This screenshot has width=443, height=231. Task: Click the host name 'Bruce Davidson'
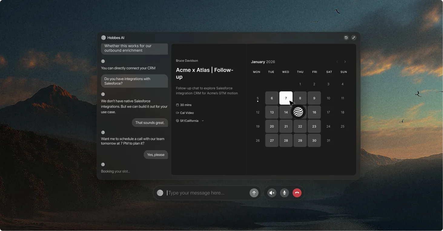(187, 61)
